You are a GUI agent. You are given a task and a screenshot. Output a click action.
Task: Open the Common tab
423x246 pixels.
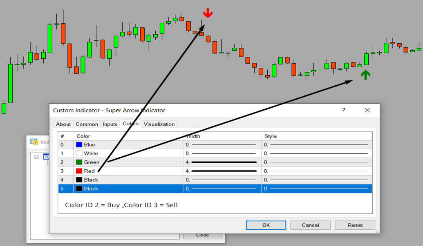87,124
